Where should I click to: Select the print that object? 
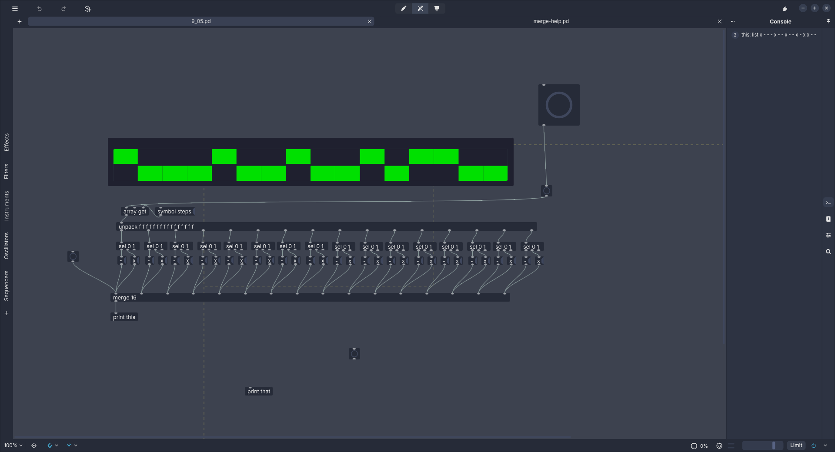(x=259, y=392)
